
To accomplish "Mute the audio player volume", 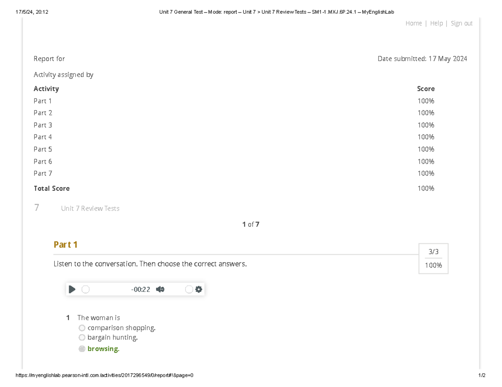I will pos(159,289).
